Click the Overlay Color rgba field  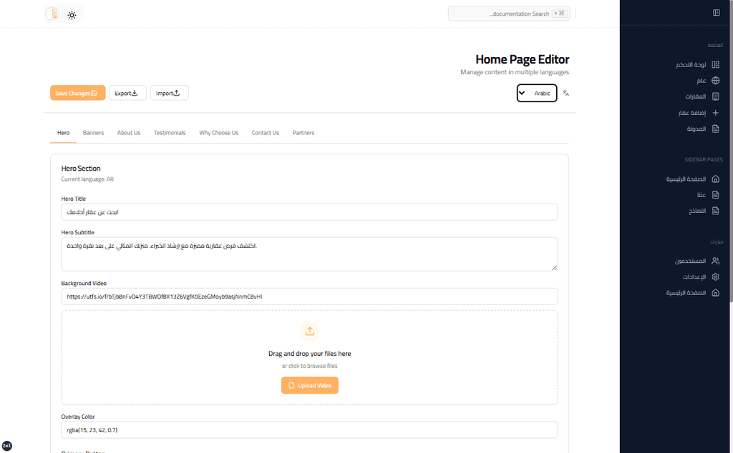309,430
